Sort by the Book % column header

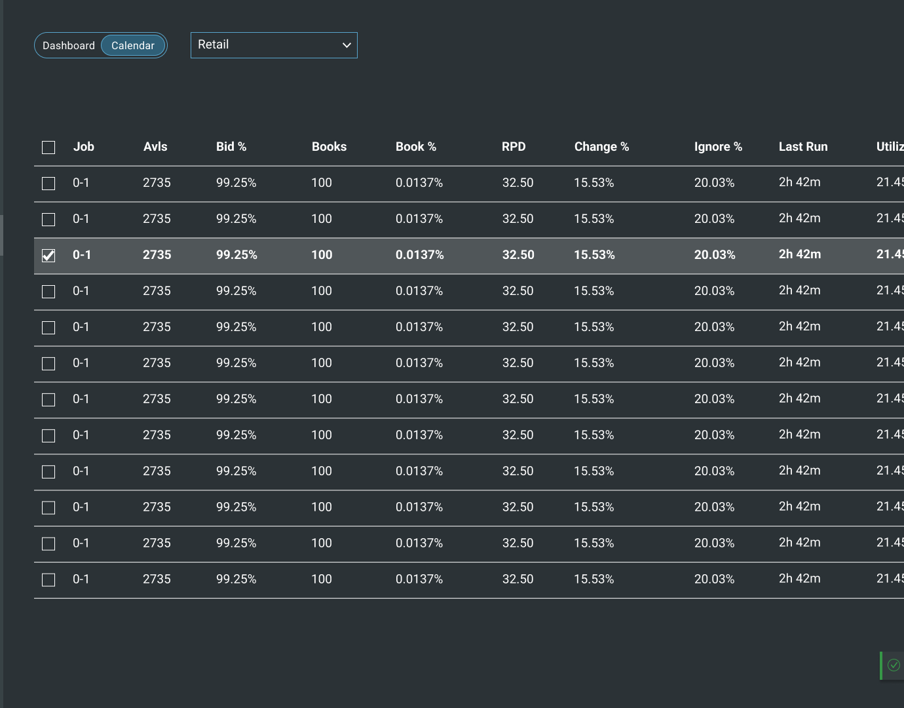tap(416, 147)
